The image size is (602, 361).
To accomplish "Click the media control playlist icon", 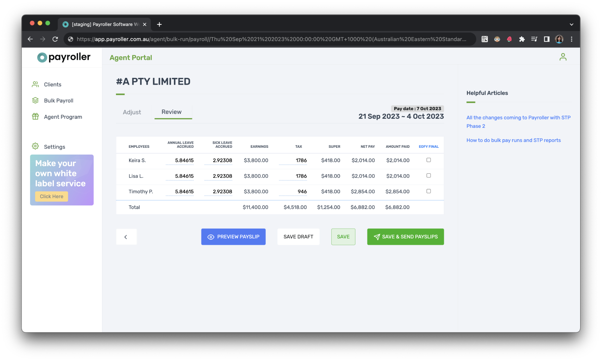I will (x=534, y=39).
